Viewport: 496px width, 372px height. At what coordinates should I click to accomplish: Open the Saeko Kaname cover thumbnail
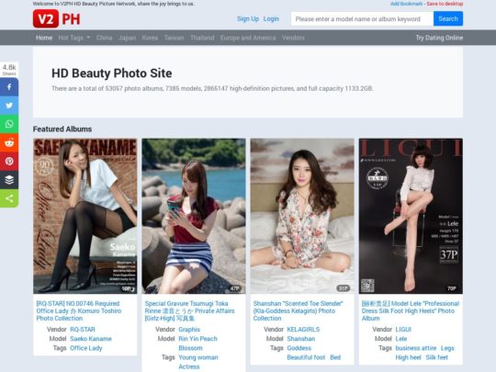[85, 216]
